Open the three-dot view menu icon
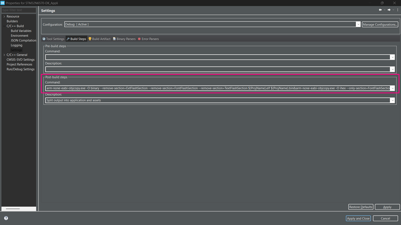Viewport: 401px width, 225px height. (x=397, y=10)
